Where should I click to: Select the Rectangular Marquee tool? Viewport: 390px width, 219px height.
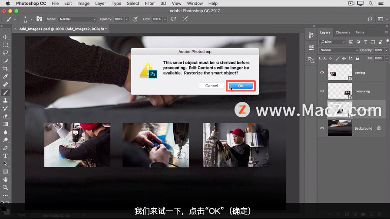click(x=5, y=45)
